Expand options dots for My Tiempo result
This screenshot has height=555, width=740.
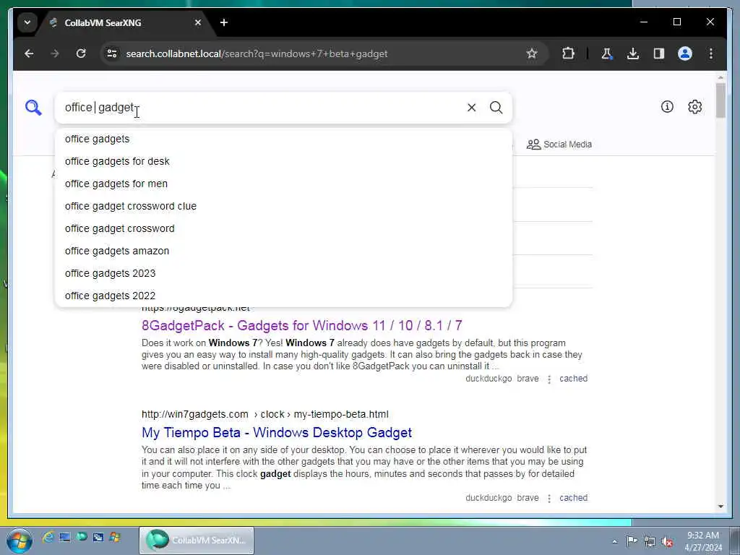549,499
